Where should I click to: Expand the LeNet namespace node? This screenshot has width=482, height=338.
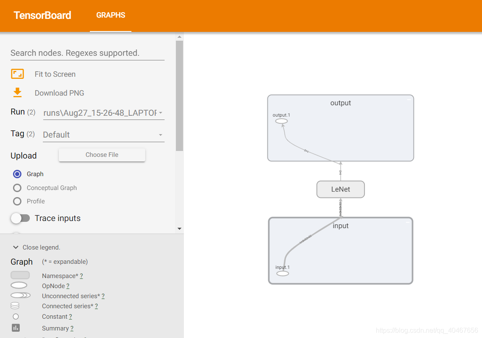coord(341,189)
